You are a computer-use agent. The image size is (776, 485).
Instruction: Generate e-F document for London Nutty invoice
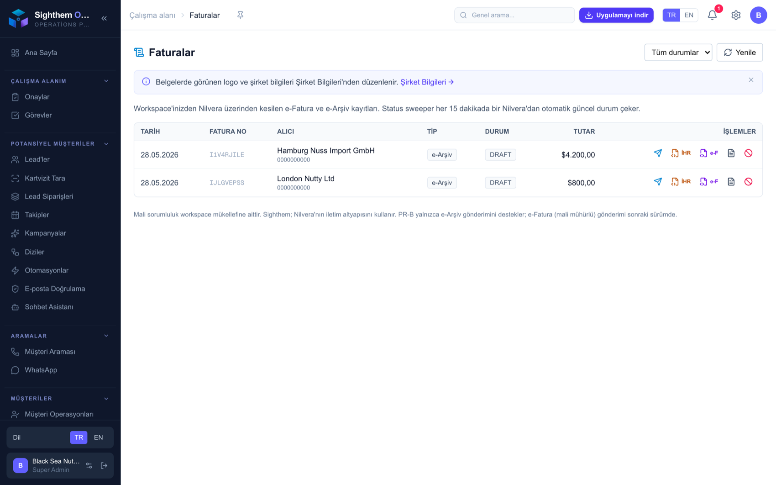[709, 182]
